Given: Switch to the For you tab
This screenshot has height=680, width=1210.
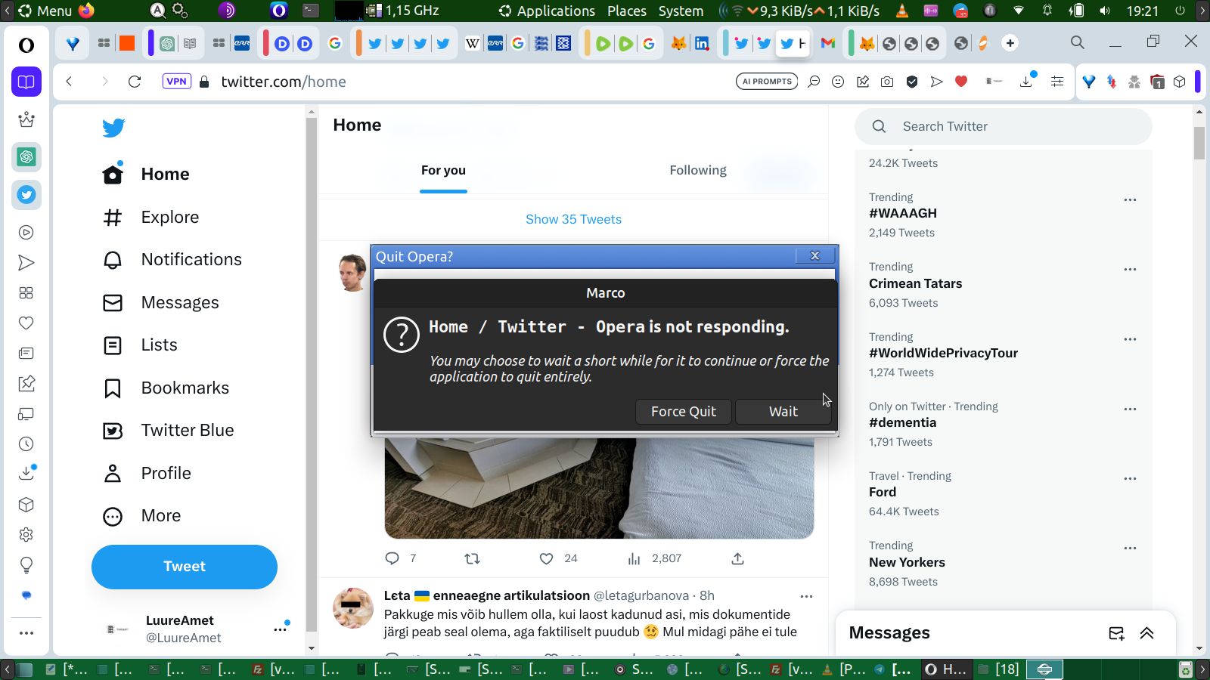Looking at the screenshot, I should pyautogui.click(x=443, y=171).
